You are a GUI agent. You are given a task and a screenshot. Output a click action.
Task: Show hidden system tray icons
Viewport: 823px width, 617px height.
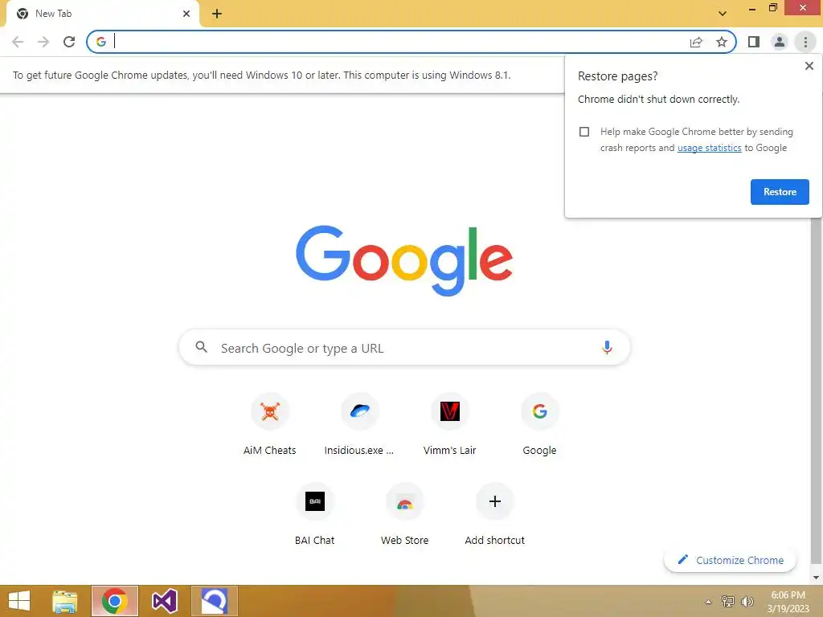point(708,602)
